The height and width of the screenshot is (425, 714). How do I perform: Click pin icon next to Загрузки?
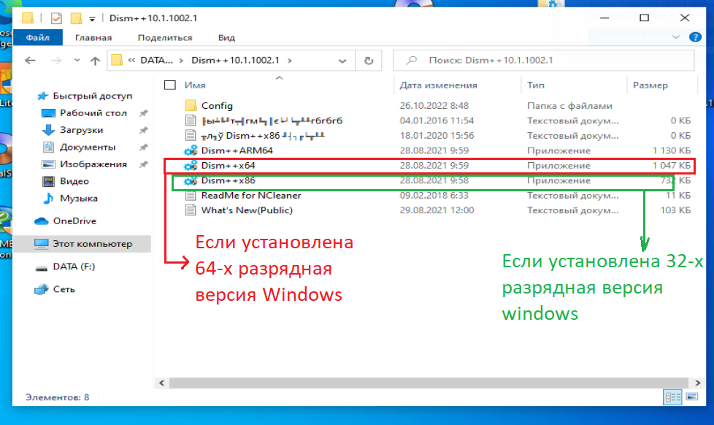point(143,130)
